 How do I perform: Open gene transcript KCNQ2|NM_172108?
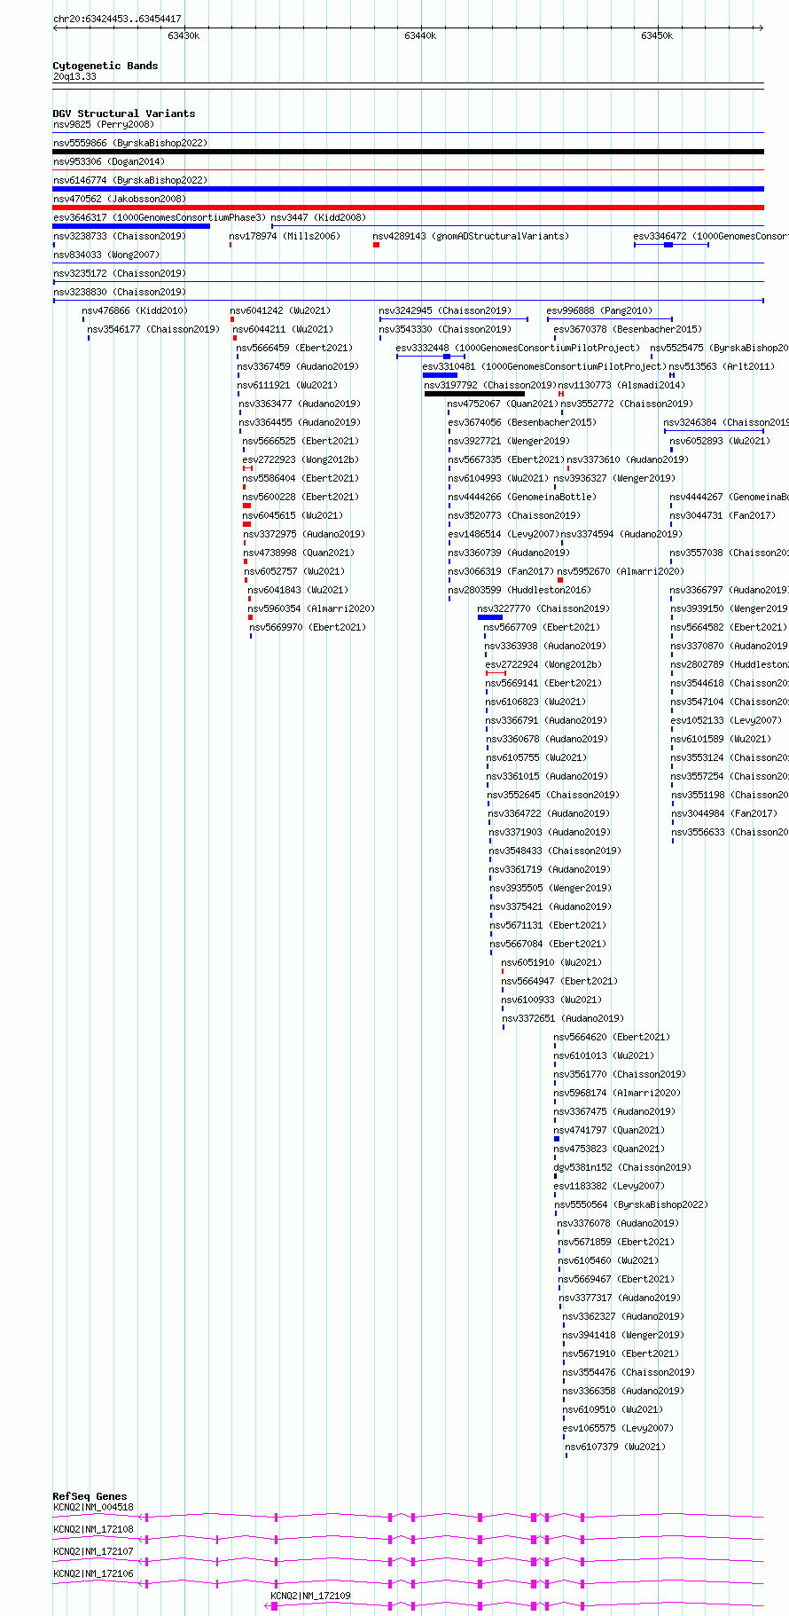pos(93,1529)
